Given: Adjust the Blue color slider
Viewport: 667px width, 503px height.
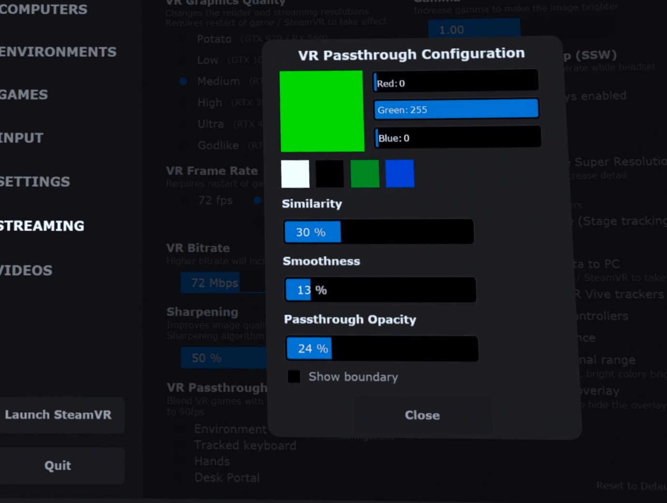Looking at the screenshot, I should [458, 138].
